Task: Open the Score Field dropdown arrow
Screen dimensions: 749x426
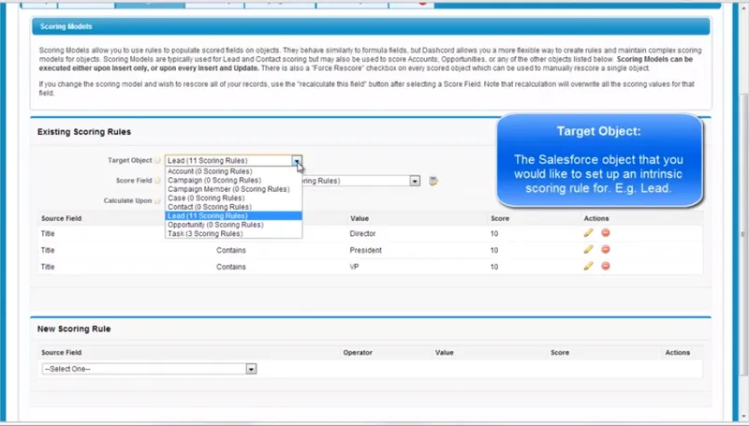Action: pos(415,181)
